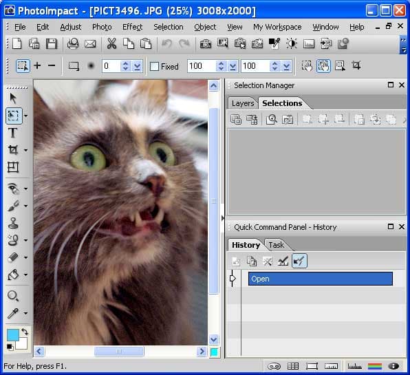Click the Send e-mail envelope icon

click(90, 43)
